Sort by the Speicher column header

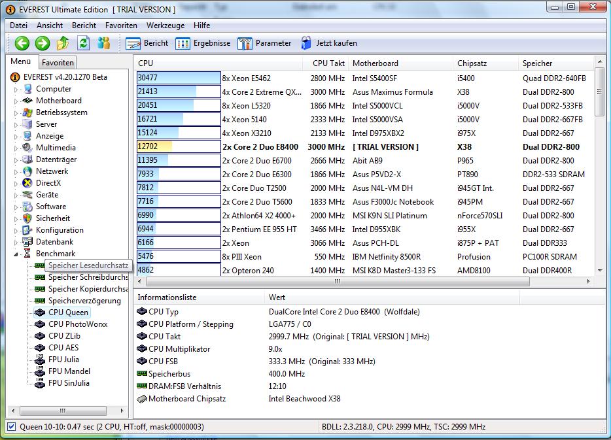(556, 63)
